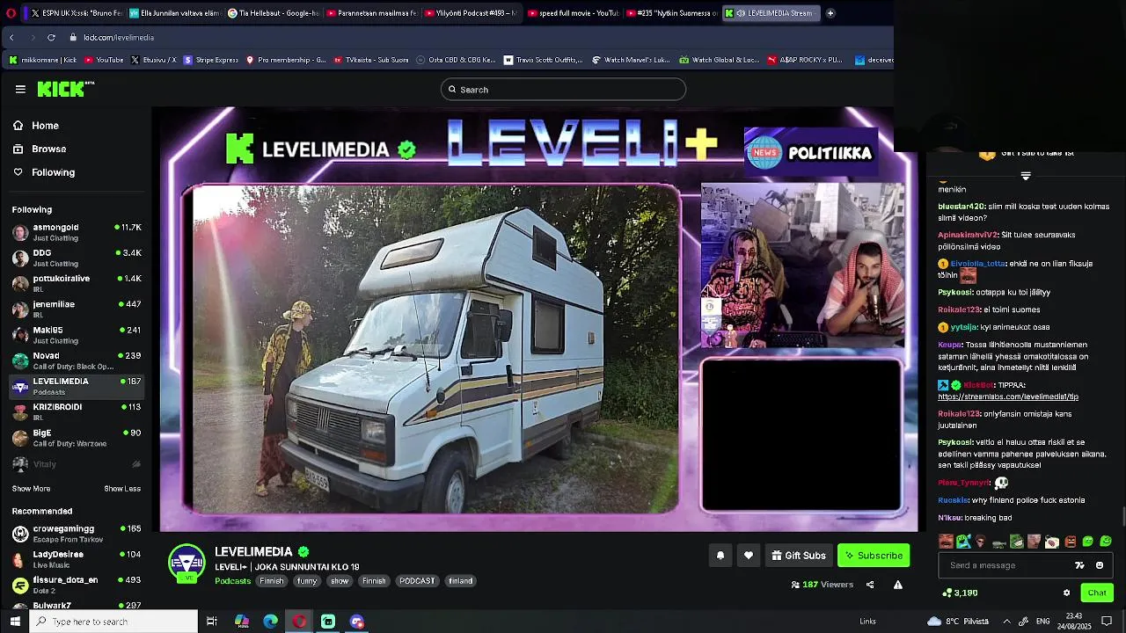The image size is (1126, 633).
Task: Toggle notification bell for LEVELIMEDIA
Action: coord(720,555)
